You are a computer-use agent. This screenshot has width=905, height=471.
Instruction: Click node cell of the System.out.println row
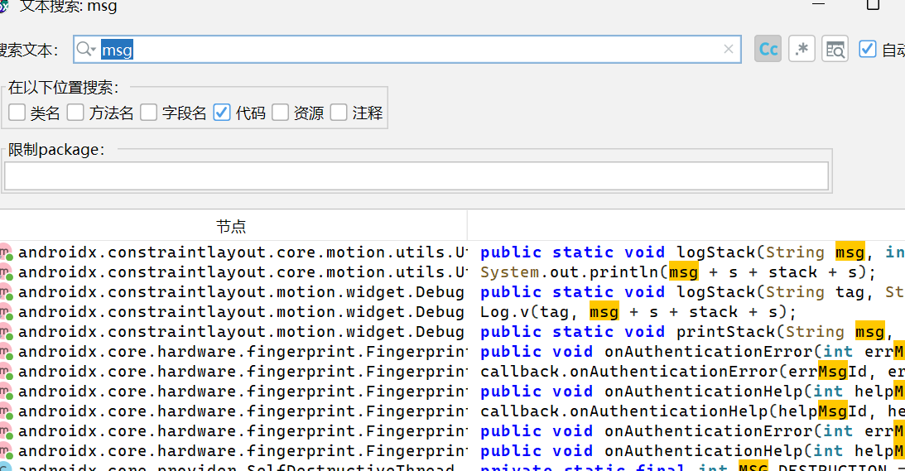click(233, 272)
